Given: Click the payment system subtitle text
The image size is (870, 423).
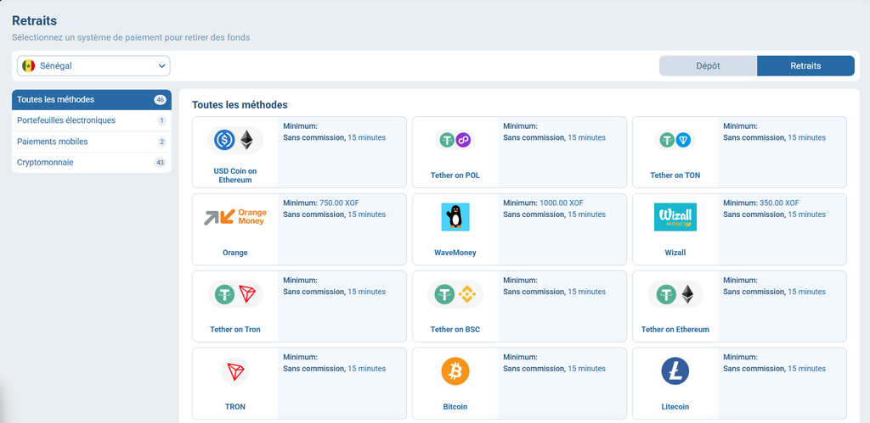Looking at the screenshot, I should coord(131,37).
